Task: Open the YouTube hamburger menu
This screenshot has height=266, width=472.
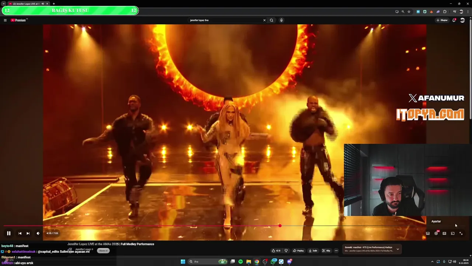Action: pyautogui.click(x=5, y=20)
